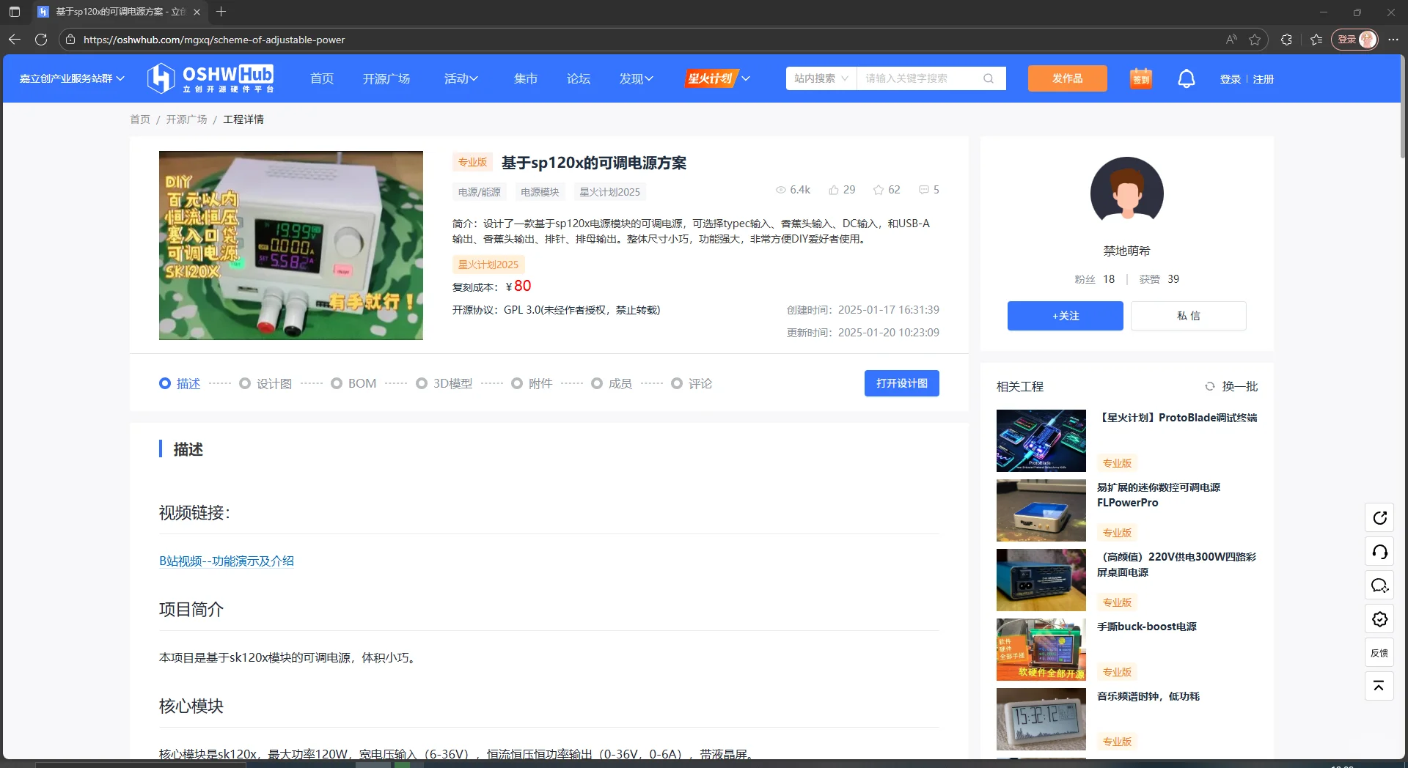Screen dimensions: 1408x768
Task: Click the 首页 breadcrumb link
Action: point(140,119)
